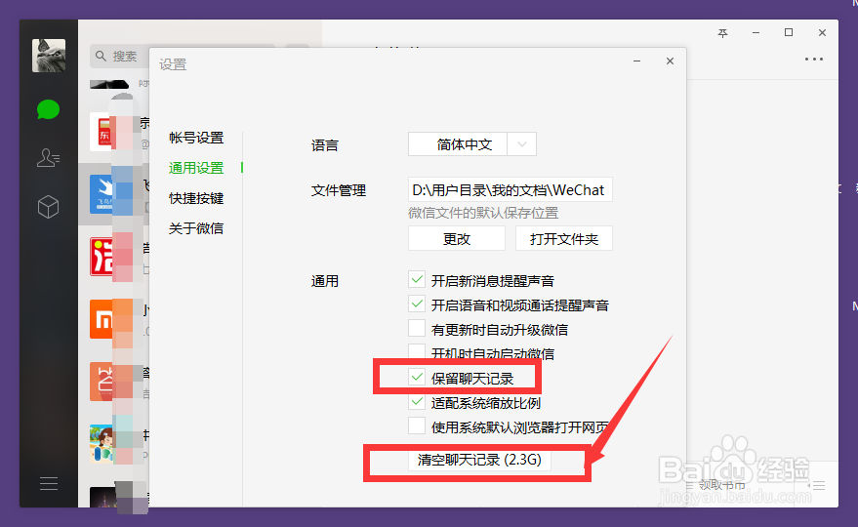Go to 关于微信 tab
Screen dimensions: 858x527
[x=196, y=228]
